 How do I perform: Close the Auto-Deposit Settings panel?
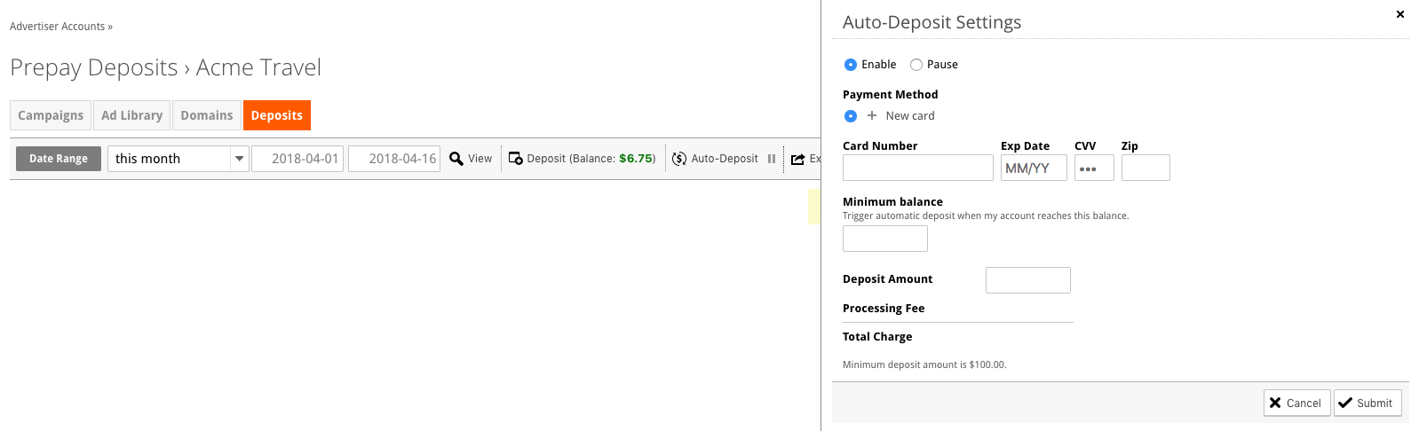tap(1400, 14)
